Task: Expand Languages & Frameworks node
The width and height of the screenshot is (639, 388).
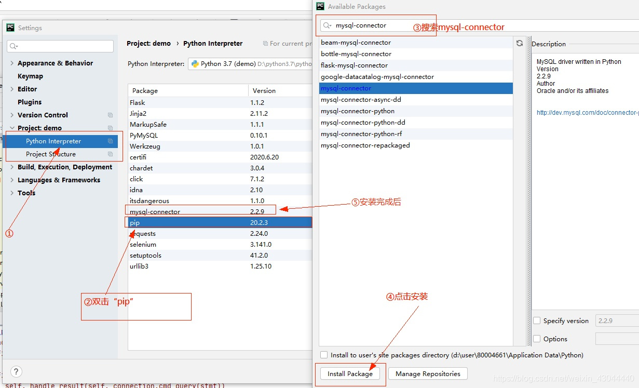Action: (x=12, y=180)
